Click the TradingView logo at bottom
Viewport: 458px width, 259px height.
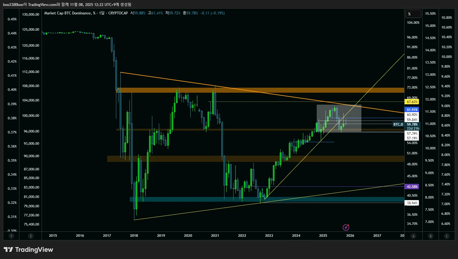point(28,250)
